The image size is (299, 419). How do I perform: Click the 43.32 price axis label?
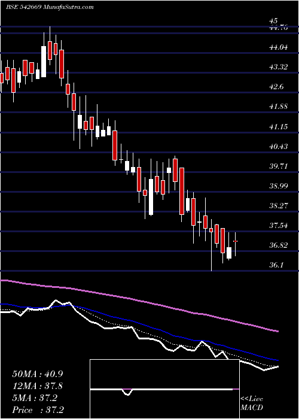[279, 67]
